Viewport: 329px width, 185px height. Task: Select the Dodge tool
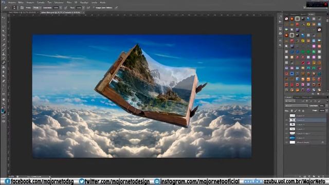click(x=4, y=76)
